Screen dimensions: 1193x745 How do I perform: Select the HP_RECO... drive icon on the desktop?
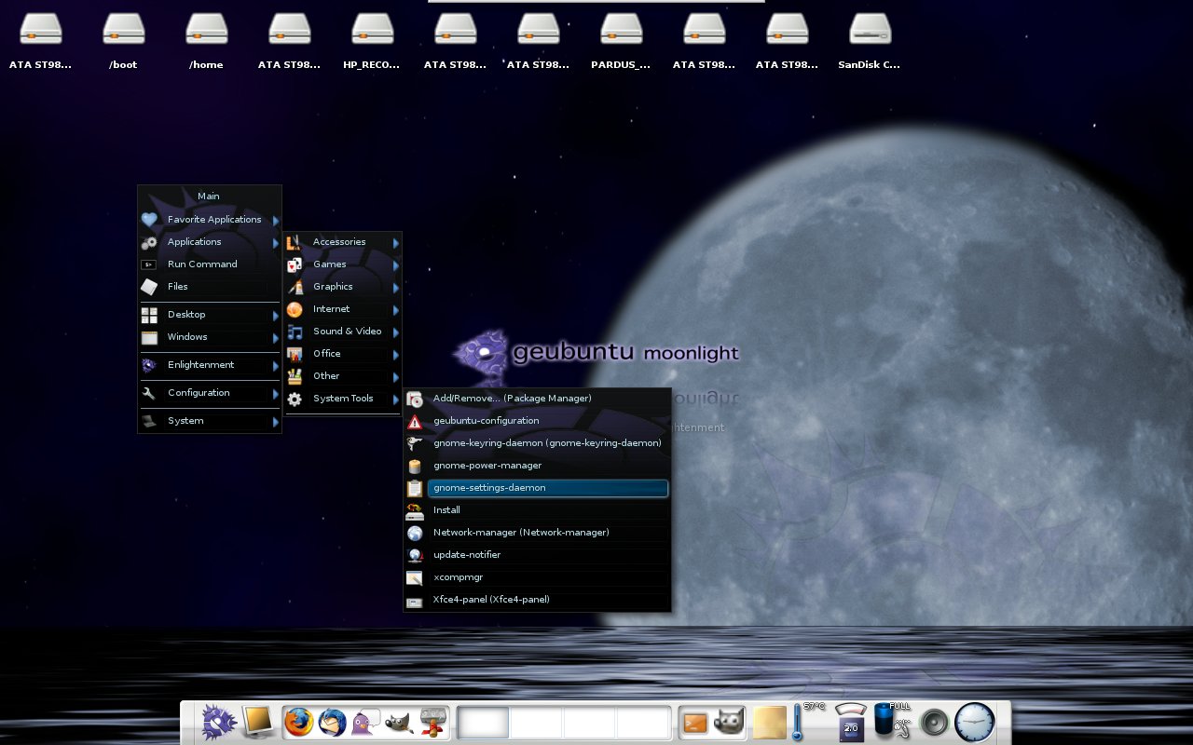point(372,29)
